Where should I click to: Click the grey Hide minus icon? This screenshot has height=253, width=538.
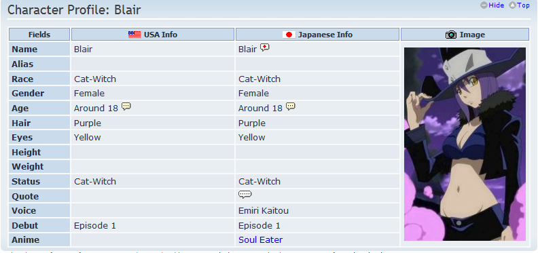484,5
